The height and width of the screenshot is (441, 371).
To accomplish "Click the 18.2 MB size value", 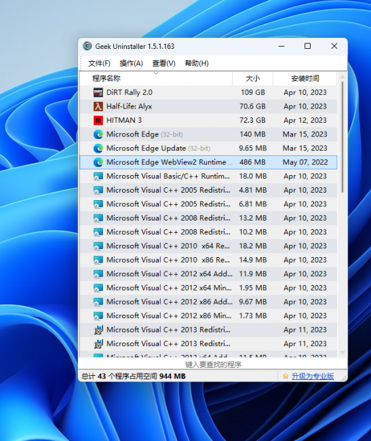I will pyautogui.click(x=253, y=246).
